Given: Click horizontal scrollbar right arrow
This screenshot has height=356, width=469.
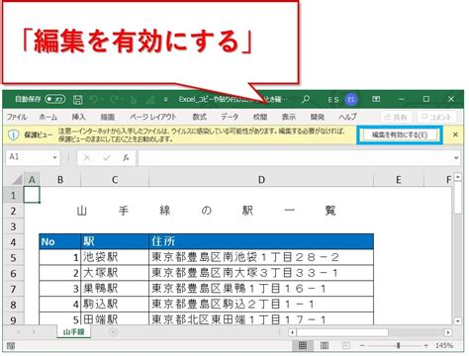Looking at the screenshot, I should click(448, 332).
